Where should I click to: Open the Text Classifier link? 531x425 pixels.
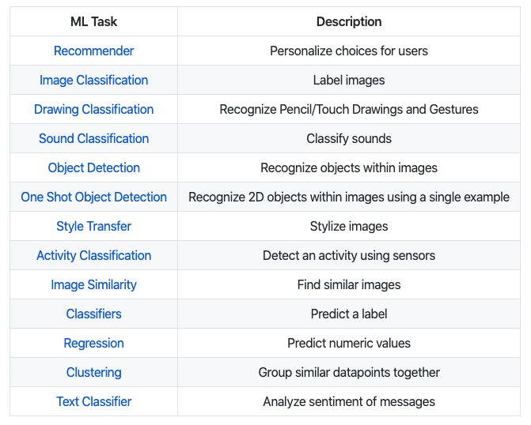point(94,401)
